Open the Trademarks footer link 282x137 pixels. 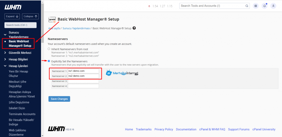click(x=144, y=129)
